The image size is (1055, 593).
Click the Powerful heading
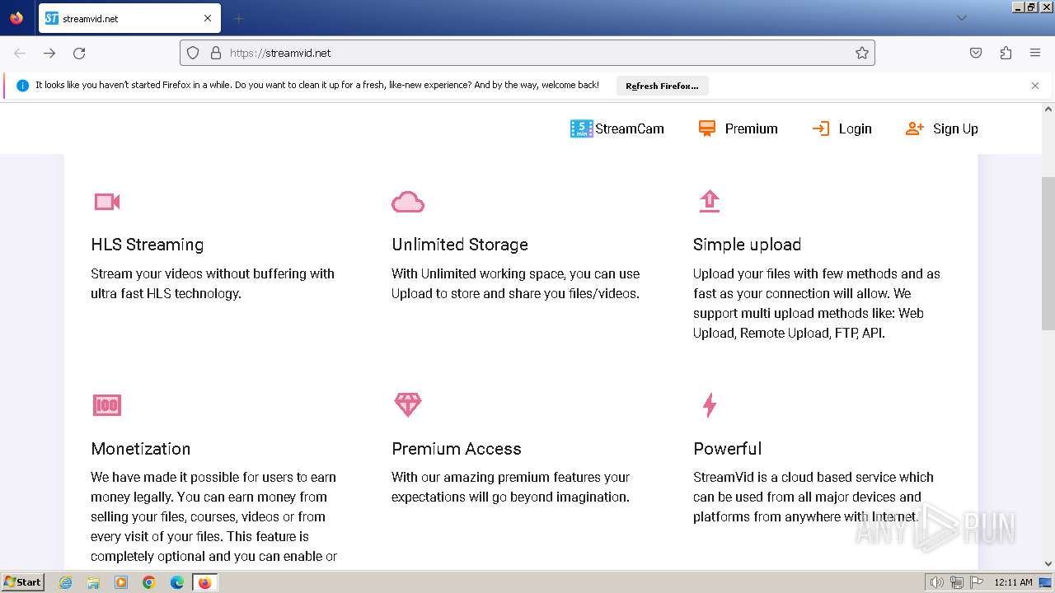727,449
